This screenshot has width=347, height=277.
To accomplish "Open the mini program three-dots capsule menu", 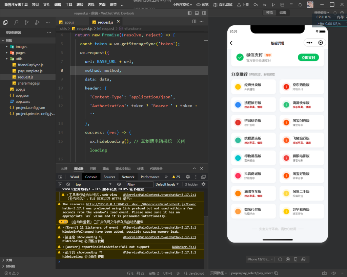I will [309, 43].
